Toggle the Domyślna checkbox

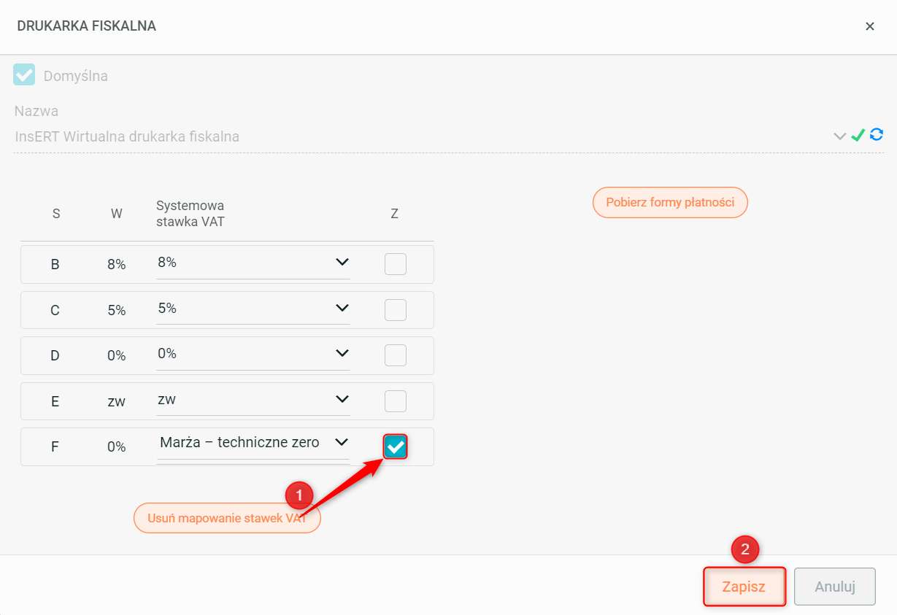24,75
